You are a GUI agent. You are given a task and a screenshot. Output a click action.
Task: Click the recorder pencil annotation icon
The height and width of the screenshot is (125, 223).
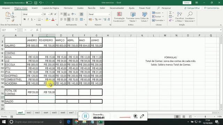coord(142,116)
